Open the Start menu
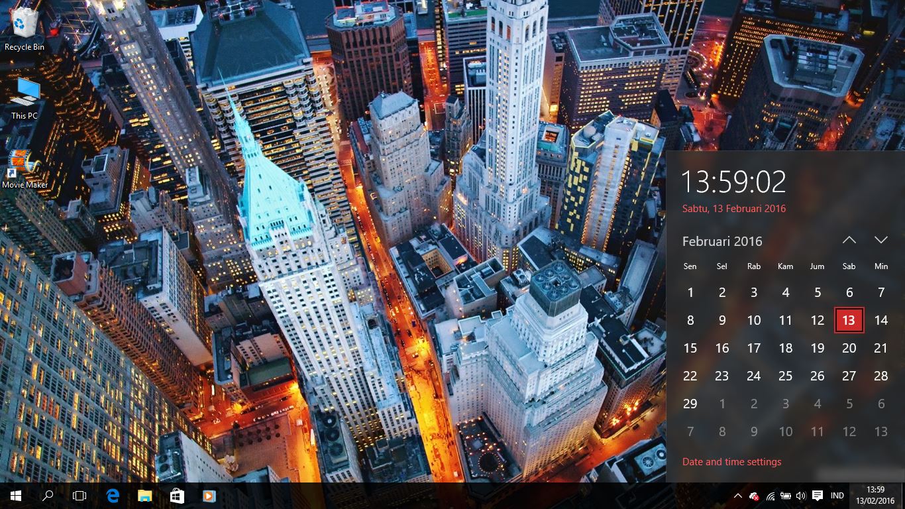 [15, 496]
